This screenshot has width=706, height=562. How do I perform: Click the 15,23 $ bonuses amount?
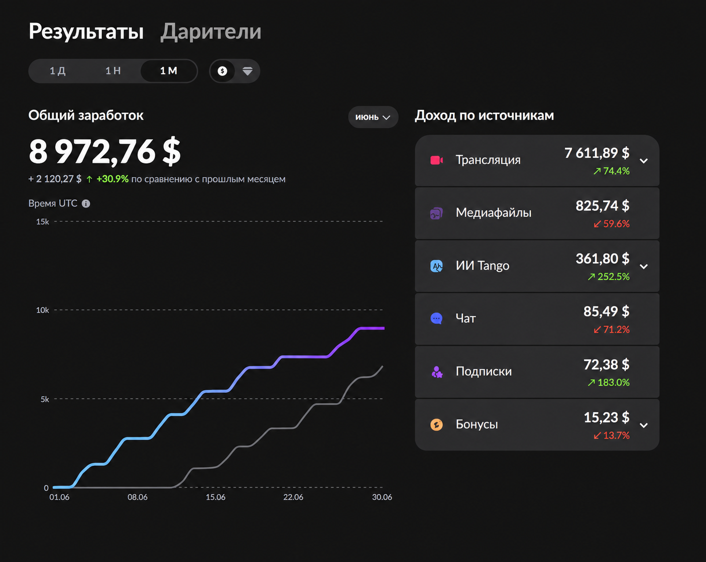[x=606, y=417]
